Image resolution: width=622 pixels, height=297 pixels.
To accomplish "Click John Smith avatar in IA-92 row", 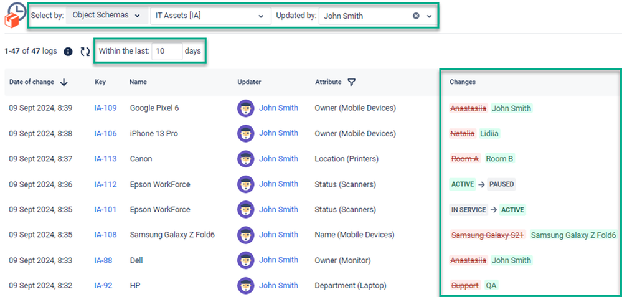I will coord(245,286).
